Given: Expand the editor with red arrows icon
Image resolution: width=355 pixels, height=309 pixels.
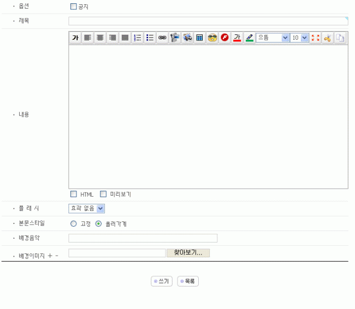Looking at the screenshot, I should tap(315, 38).
